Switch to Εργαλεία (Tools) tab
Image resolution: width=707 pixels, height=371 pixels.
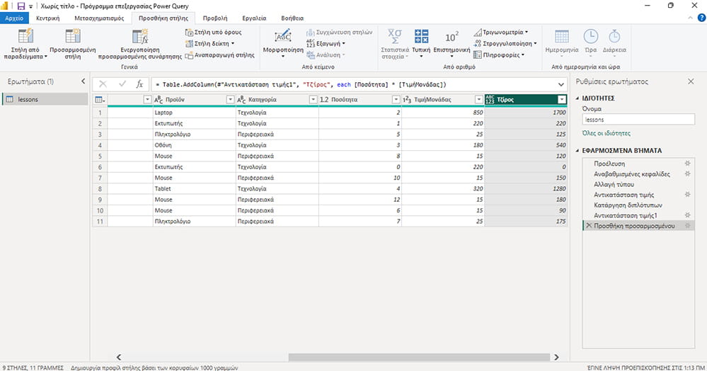coord(254,18)
